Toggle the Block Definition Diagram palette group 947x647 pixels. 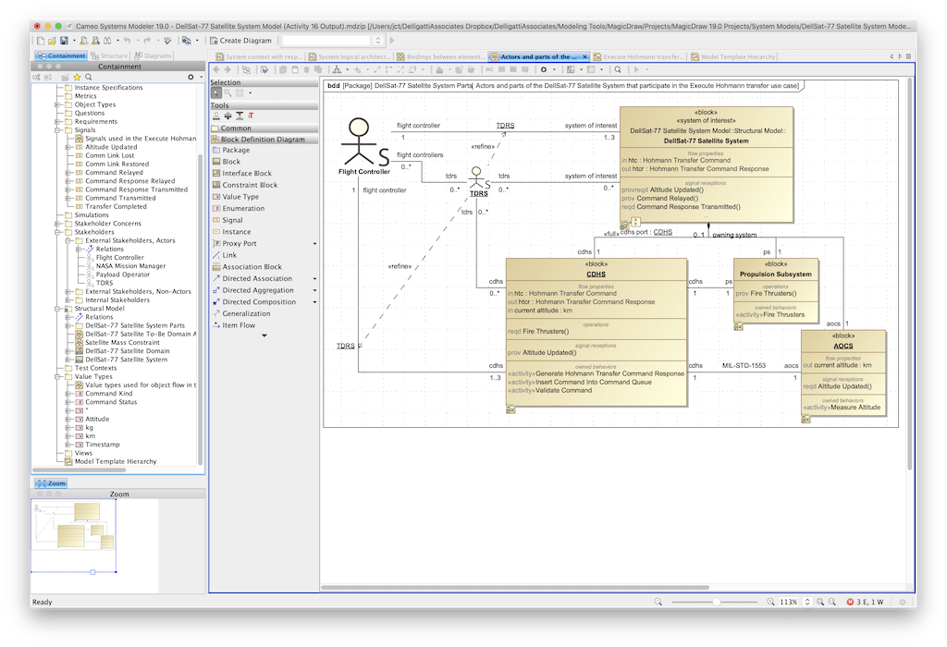coord(263,140)
